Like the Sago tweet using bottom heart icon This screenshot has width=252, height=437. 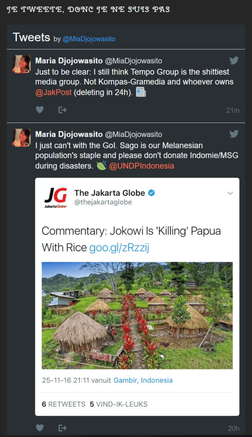(x=40, y=428)
